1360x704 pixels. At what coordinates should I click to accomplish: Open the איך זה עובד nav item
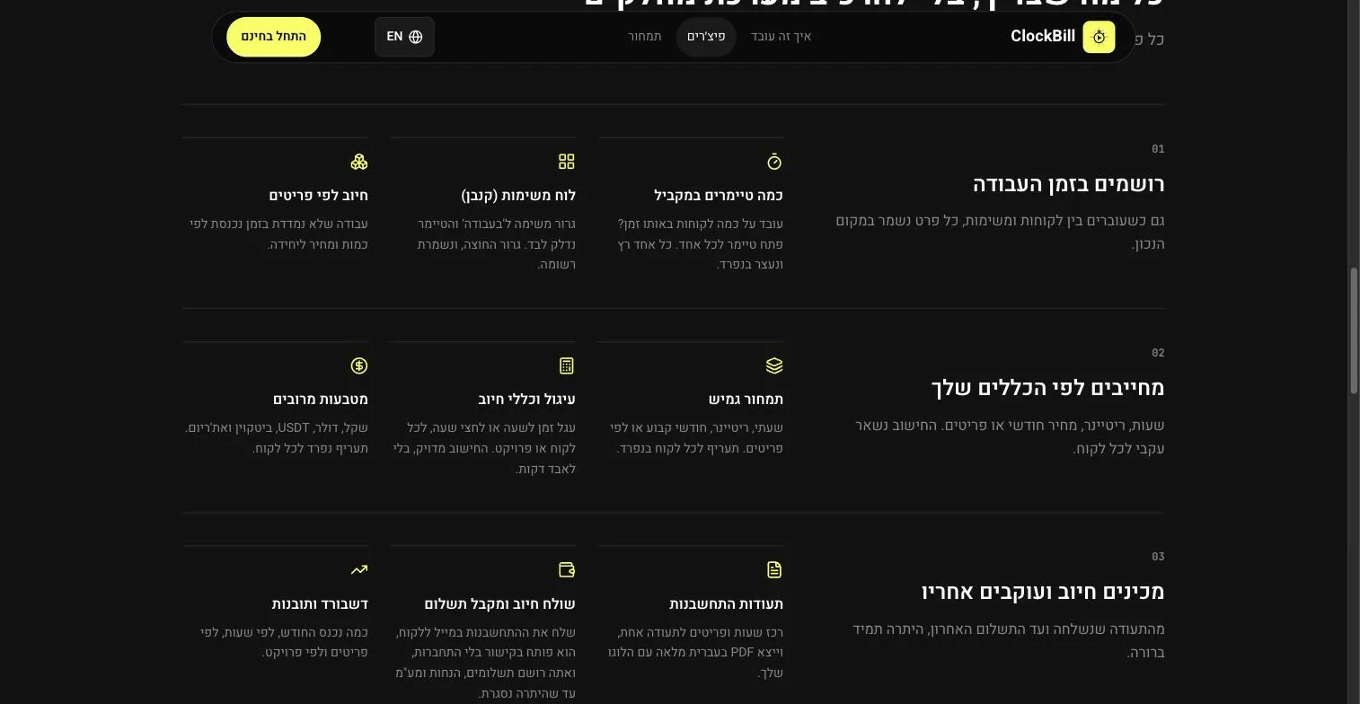click(781, 37)
